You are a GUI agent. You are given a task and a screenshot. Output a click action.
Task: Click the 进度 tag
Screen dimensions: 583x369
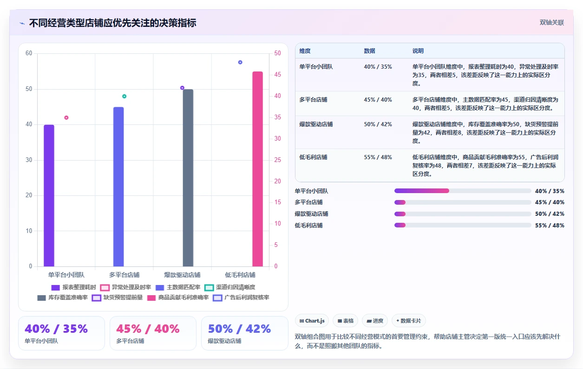pyautogui.click(x=375, y=321)
